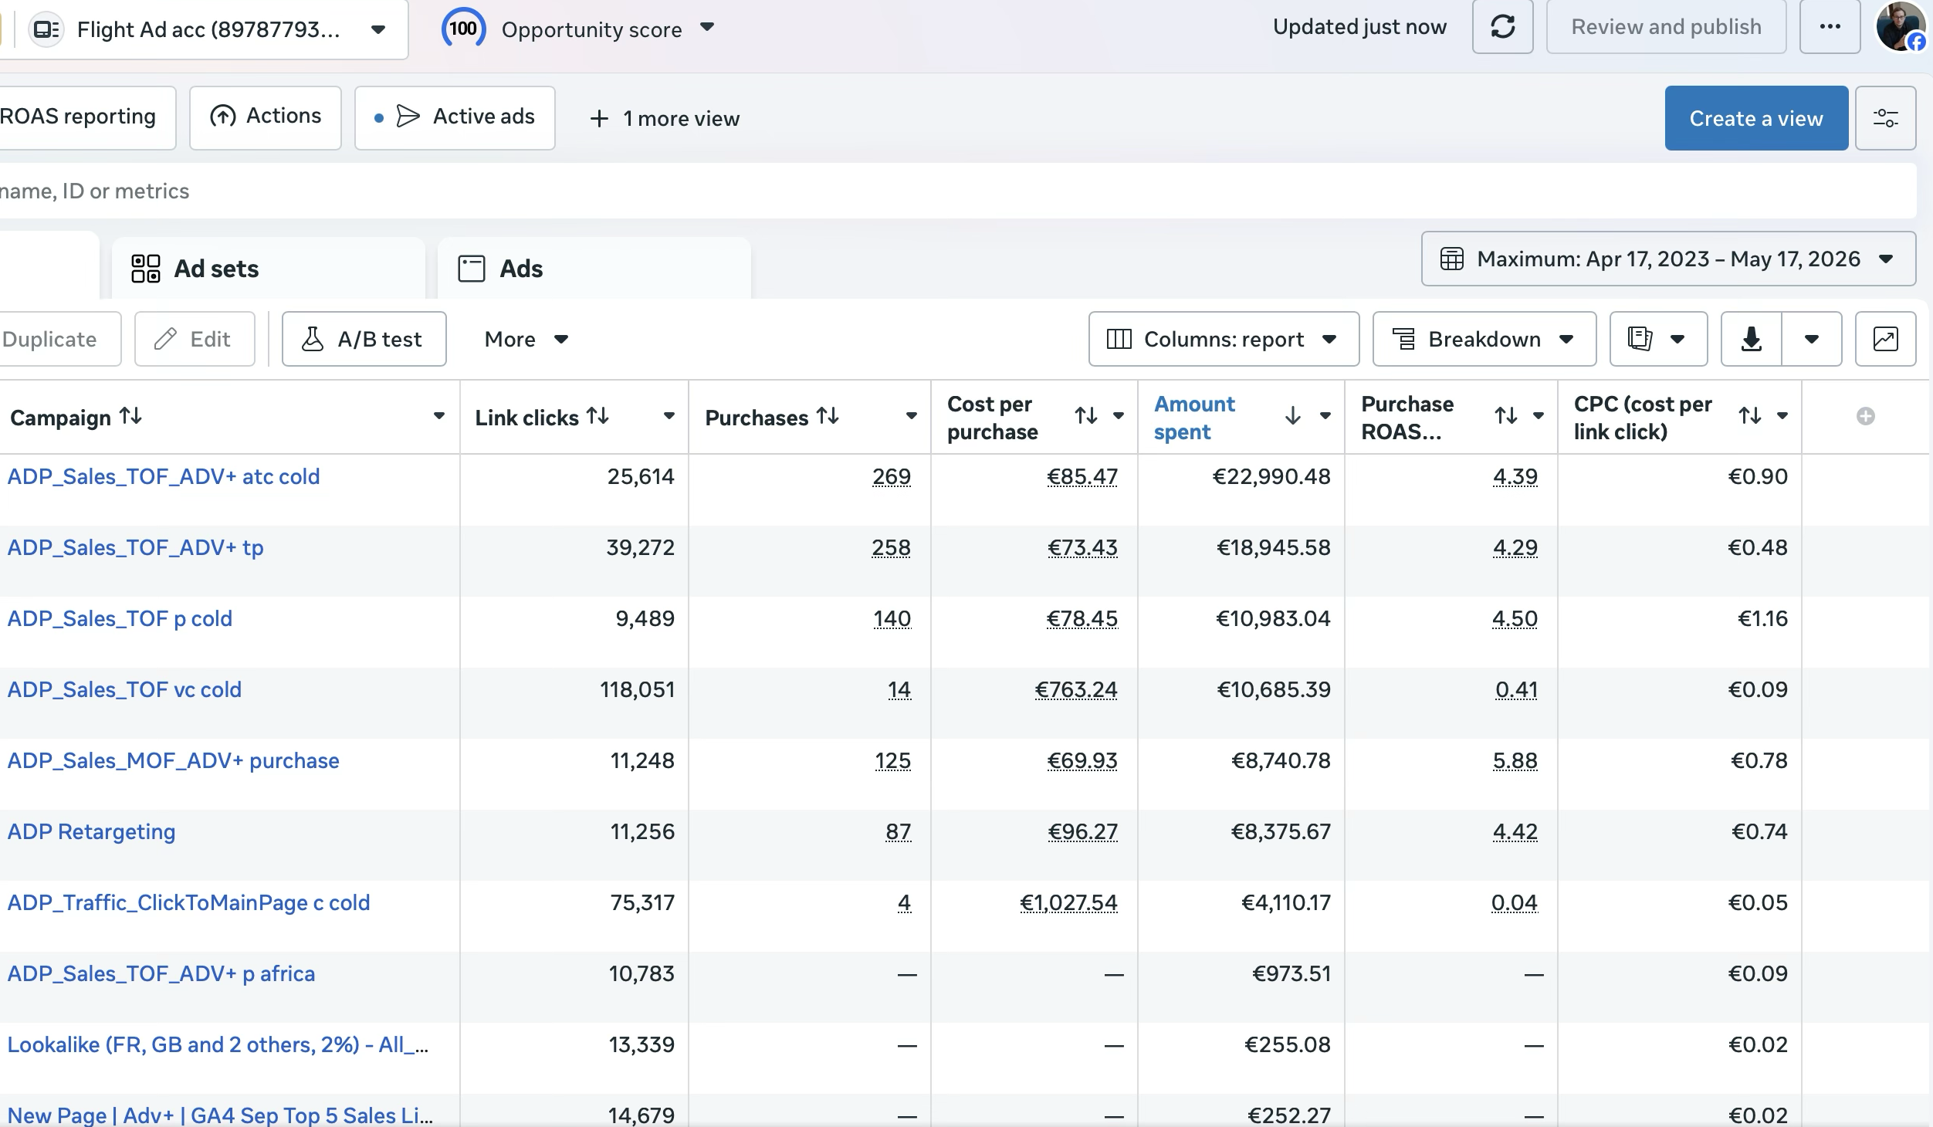Click the €763.24 cost per purchase value

1076,689
